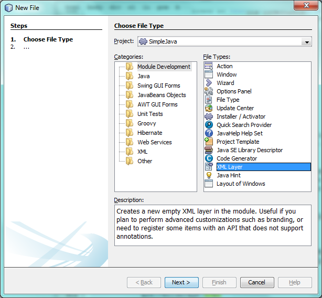The height and width of the screenshot is (298, 322).
Task: Click the Options Panel gear icon
Action: click(208, 91)
